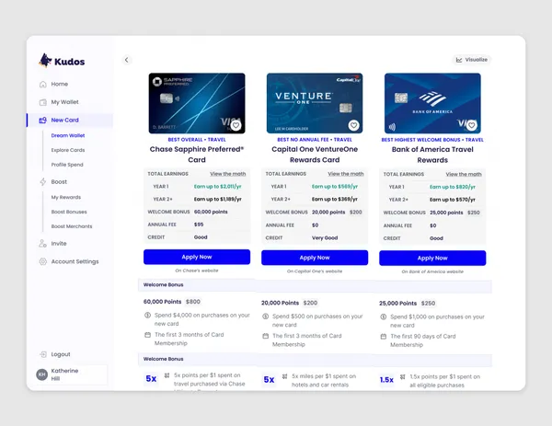Image resolution: width=552 pixels, height=426 pixels.
Task: Open Home from the sidebar
Action: pyautogui.click(x=59, y=84)
